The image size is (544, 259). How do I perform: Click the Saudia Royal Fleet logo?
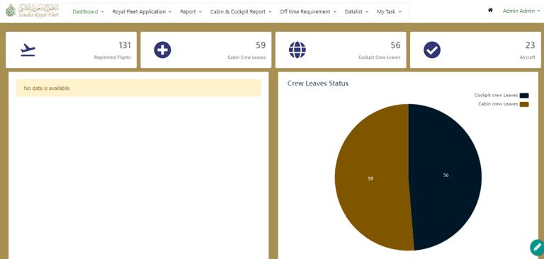click(x=32, y=11)
